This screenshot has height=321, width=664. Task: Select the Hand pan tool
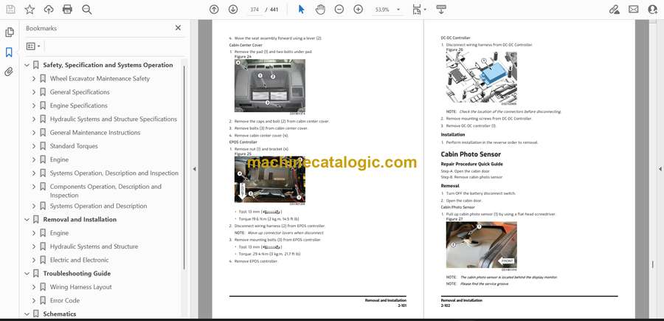point(320,10)
